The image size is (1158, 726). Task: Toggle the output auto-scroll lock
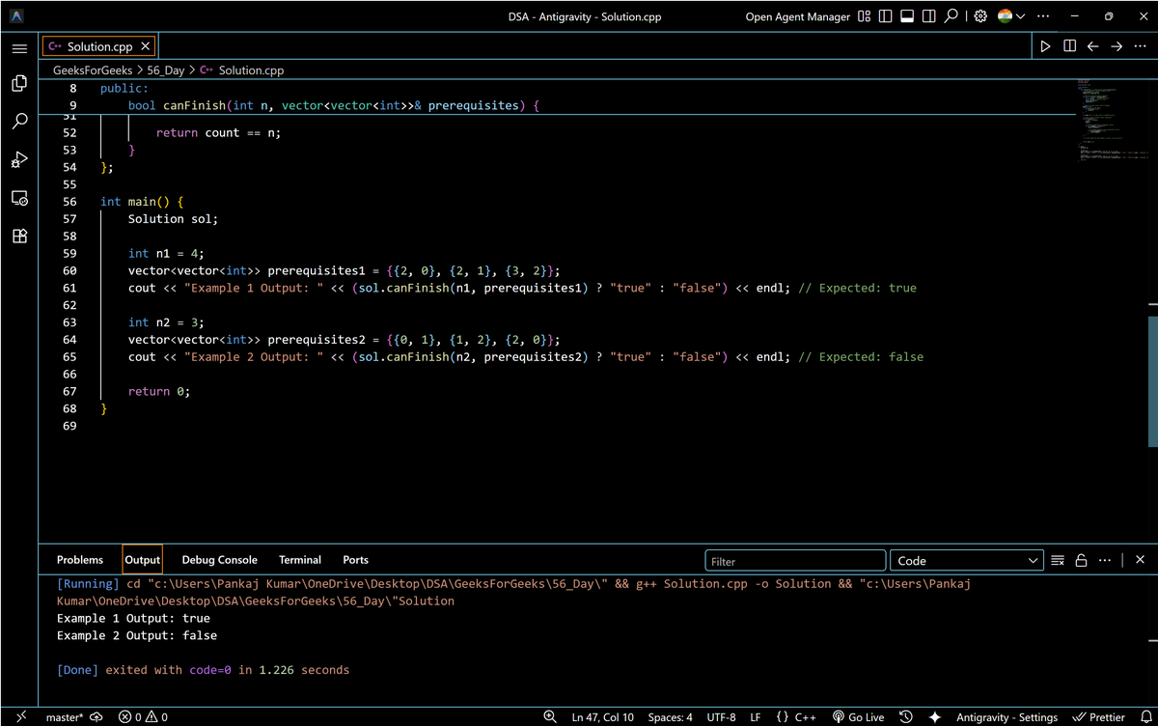click(1082, 560)
